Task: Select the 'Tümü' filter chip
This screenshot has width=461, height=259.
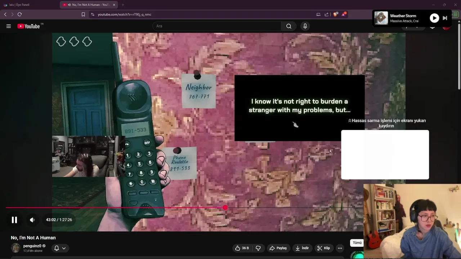Action: point(357,243)
